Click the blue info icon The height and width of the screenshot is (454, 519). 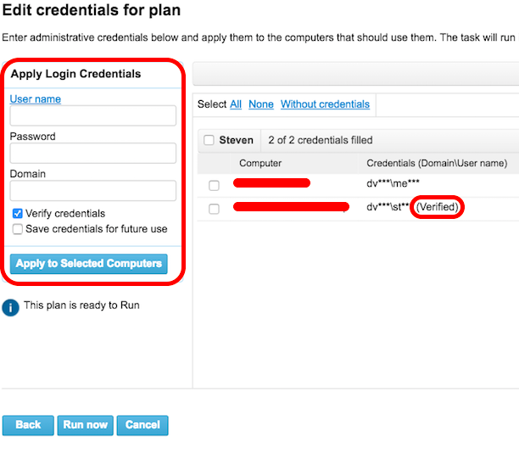pos(10,308)
